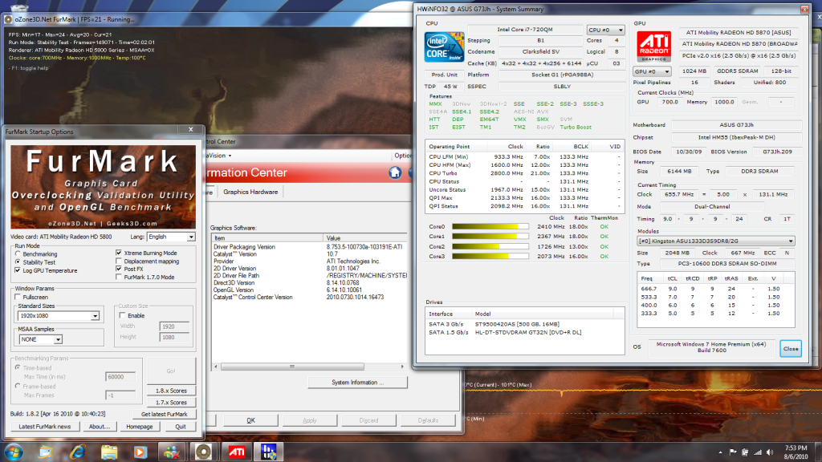
Task: Launch Windows Live Mail from the taskbar
Action: pyautogui.click(x=46, y=452)
